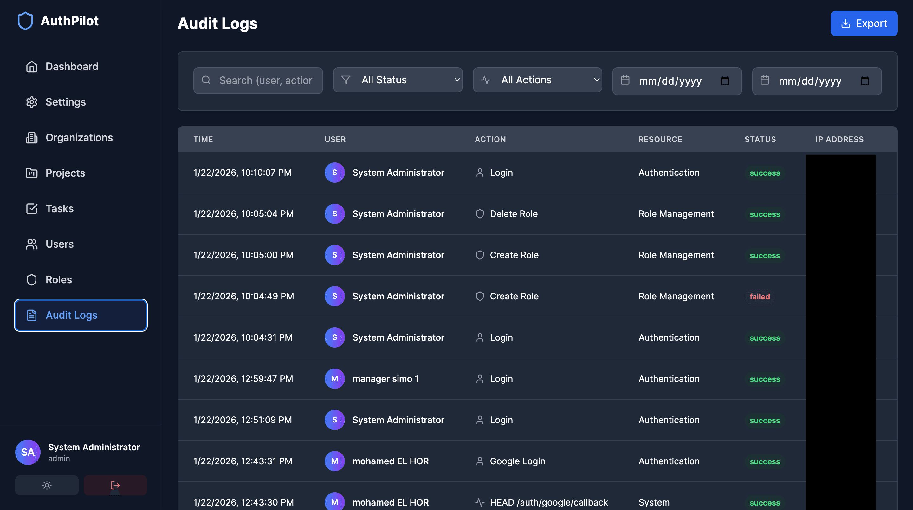913x510 pixels.
Task: Select the Roles shield icon
Action: (x=32, y=279)
